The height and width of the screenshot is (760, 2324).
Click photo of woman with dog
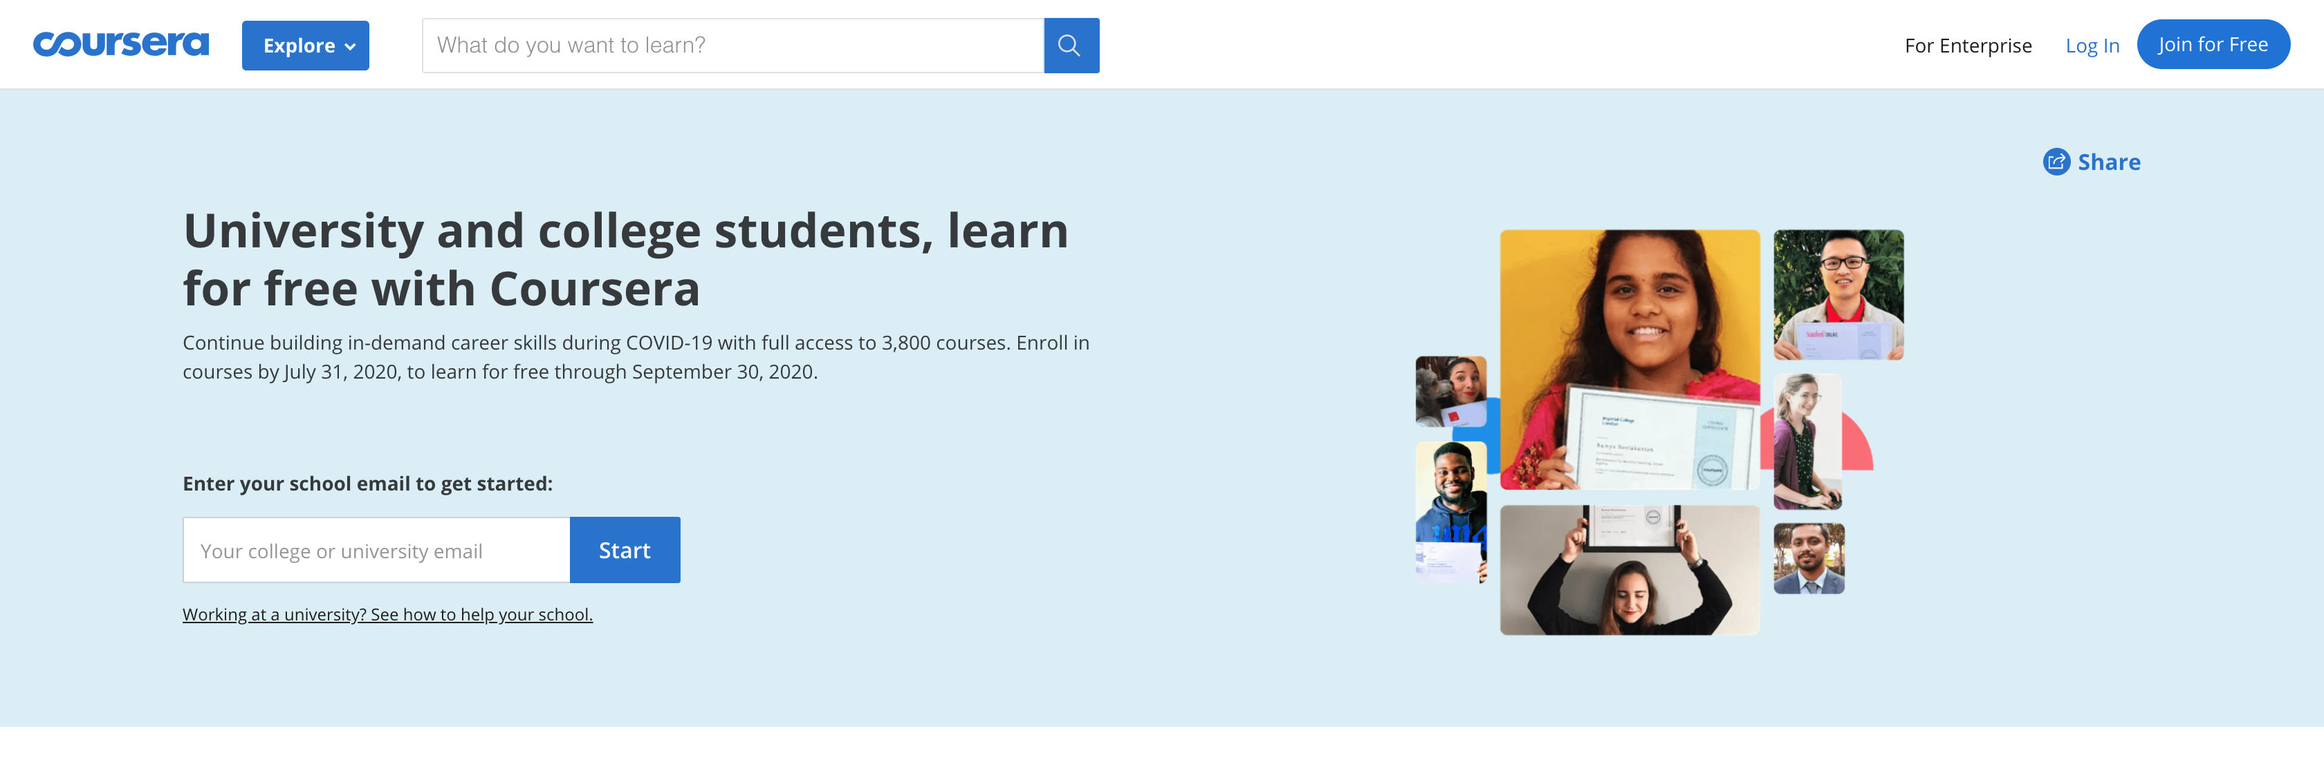point(1450,391)
